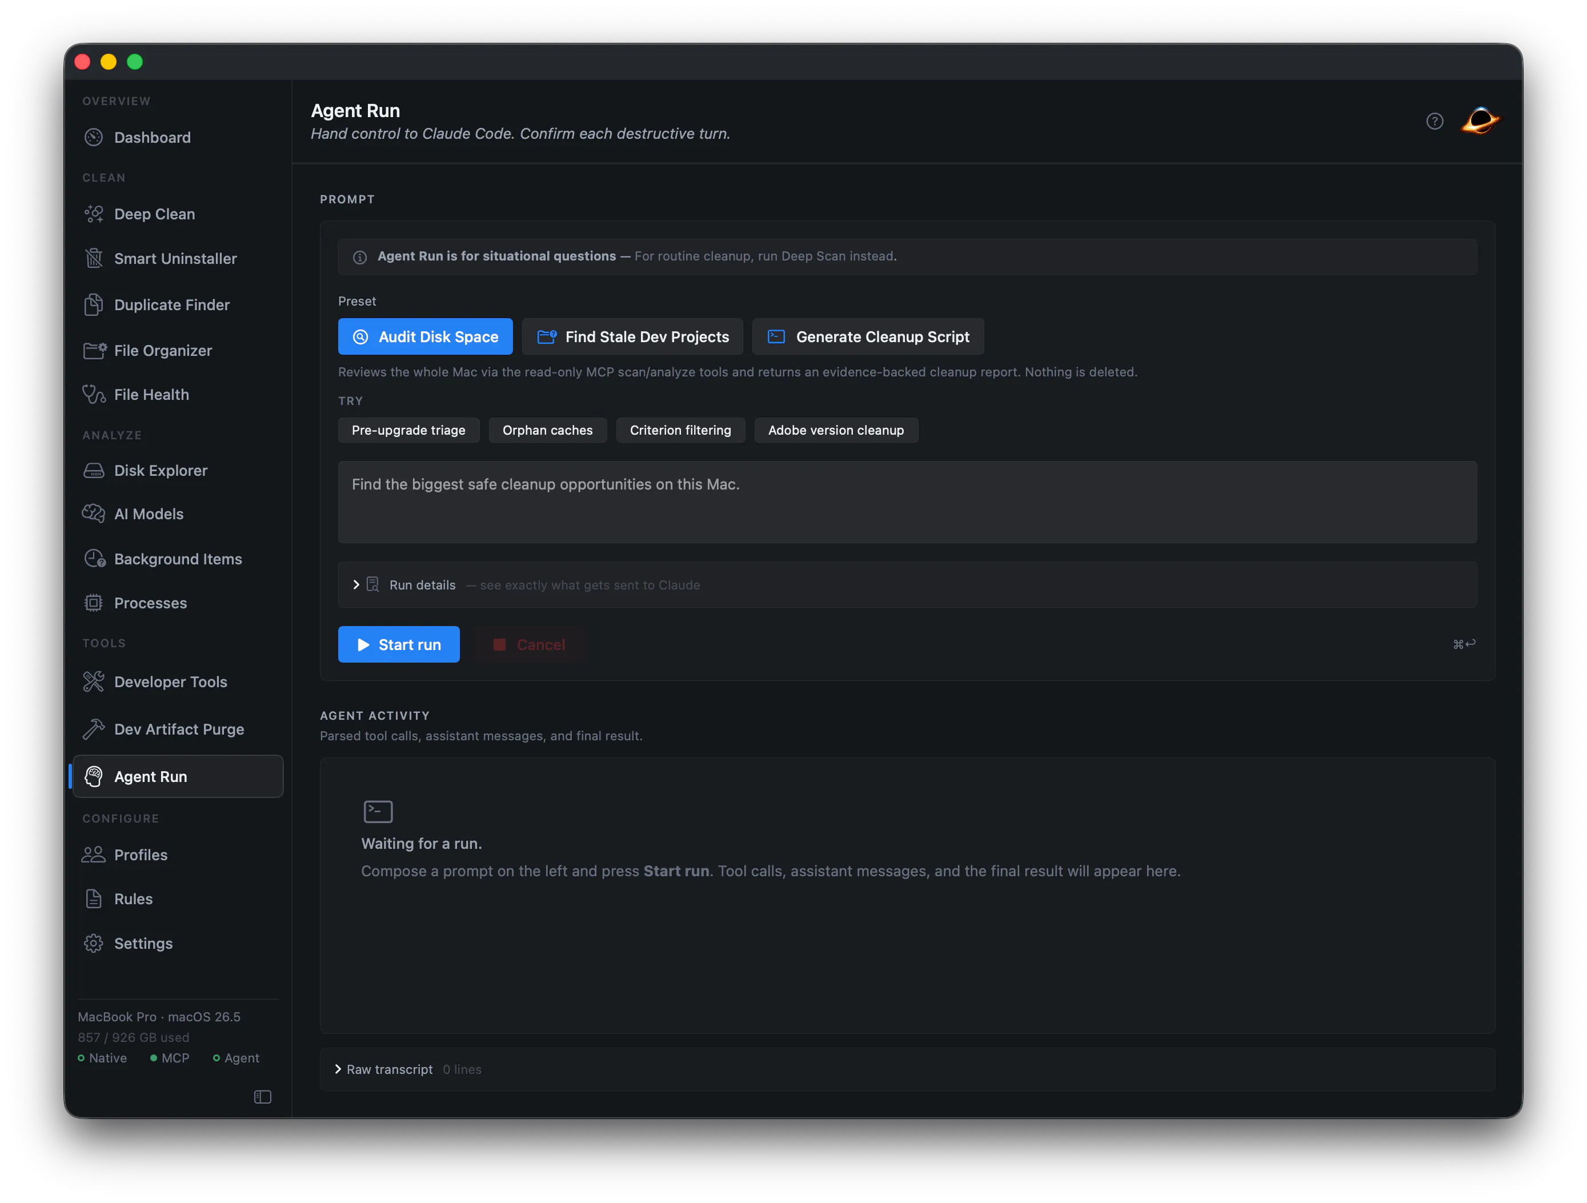Click the orange planet logo icon

coord(1480,121)
